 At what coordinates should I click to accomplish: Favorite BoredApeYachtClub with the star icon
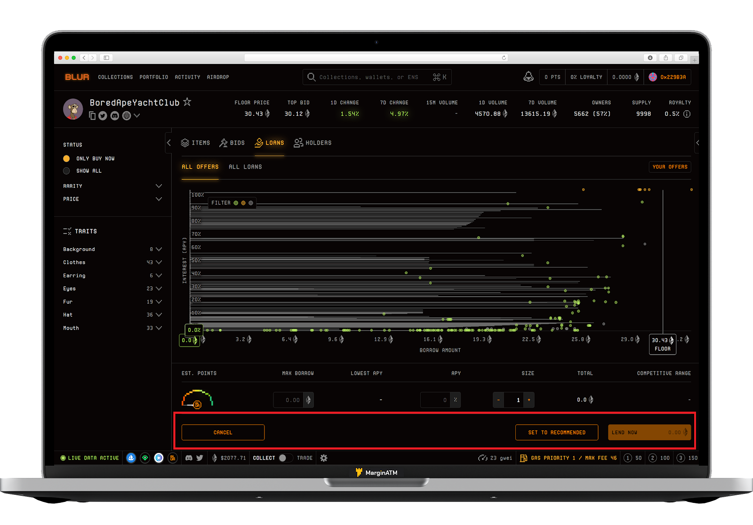click(187, 102)
